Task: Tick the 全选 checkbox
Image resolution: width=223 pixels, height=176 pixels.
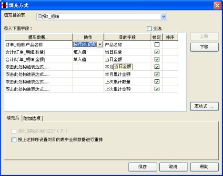Action: pos(149,28)
